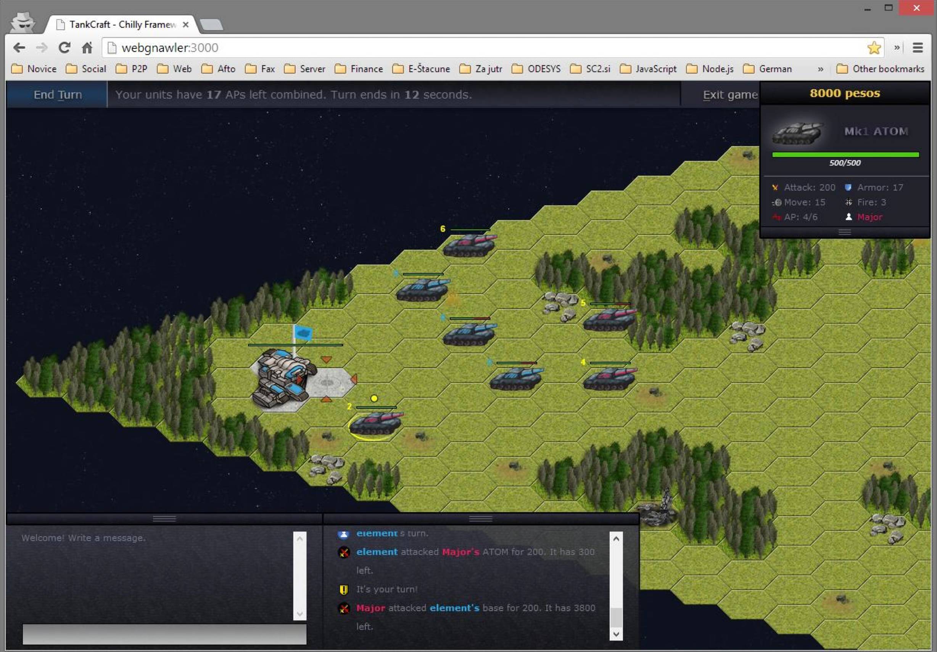Close the TankCraft browser tab
937x652 pixels.
point(185,25)
